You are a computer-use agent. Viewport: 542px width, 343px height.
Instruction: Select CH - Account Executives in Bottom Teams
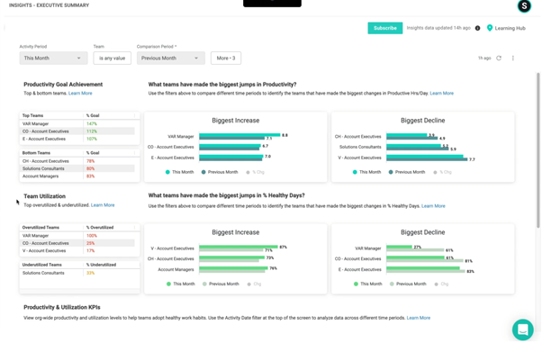click(x=77, y=161)
